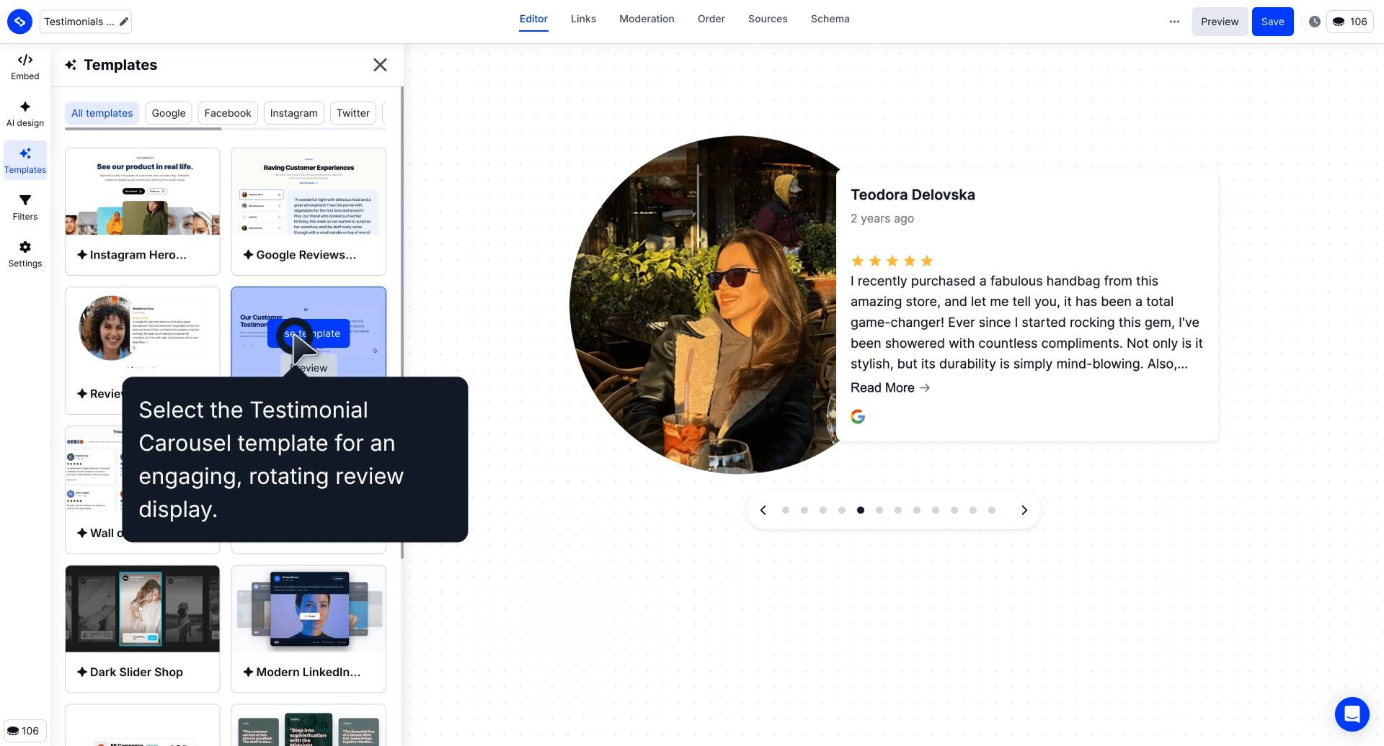Open the version history clock icon
Screen dimensions: 1384x746
1315,22
